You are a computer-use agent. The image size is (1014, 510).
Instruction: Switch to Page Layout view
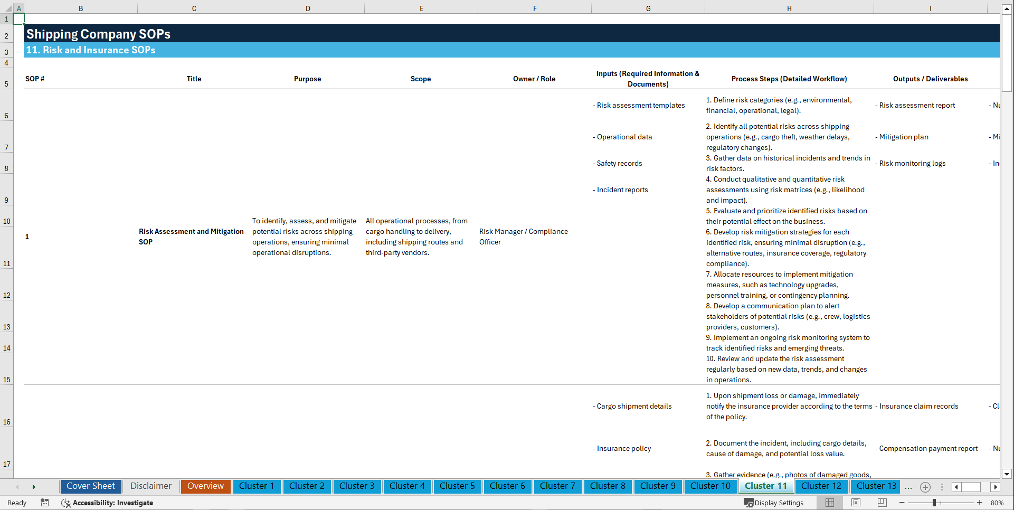855,503
